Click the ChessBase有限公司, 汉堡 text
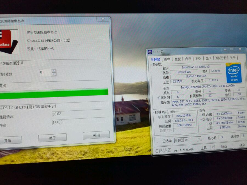Screen dimensions: 247x185 click(49, 41)
